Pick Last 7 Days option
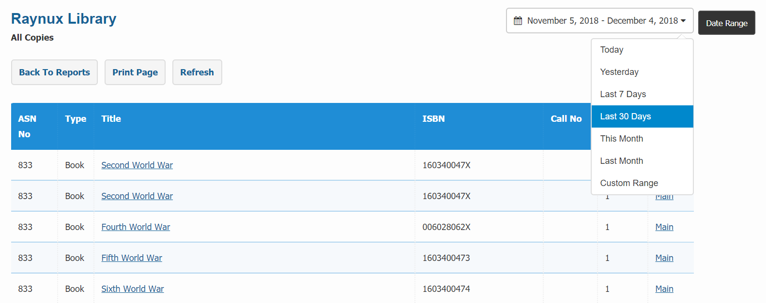Viewport: 766px width, 303px height. point(642,94)
